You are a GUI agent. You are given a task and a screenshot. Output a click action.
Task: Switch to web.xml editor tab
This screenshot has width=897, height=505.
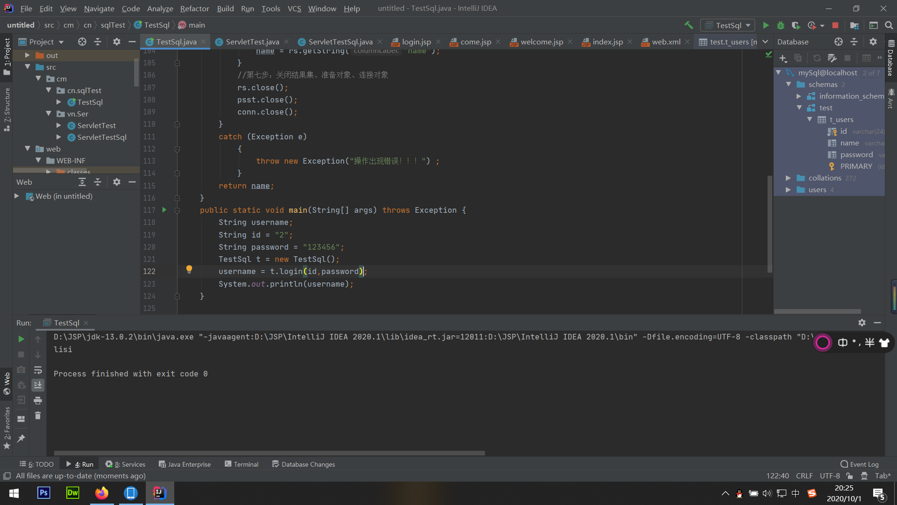tap(666, 42)
